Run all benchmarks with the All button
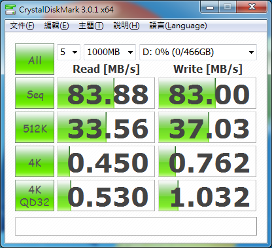 tap(35, 59)
